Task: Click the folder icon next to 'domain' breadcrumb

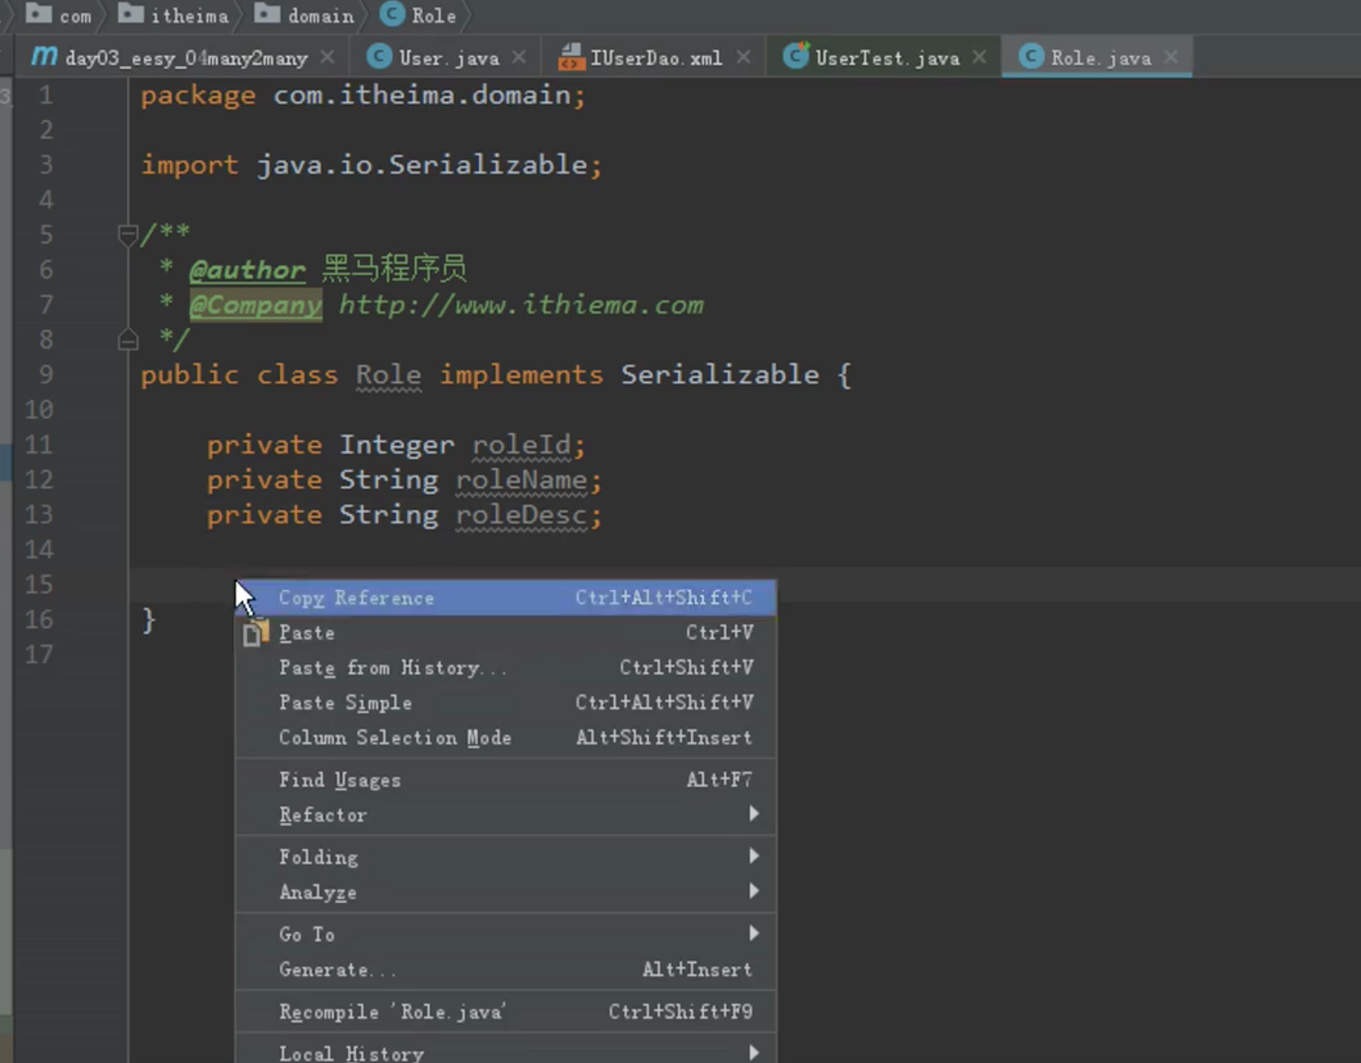Action: tap(267, 14)
